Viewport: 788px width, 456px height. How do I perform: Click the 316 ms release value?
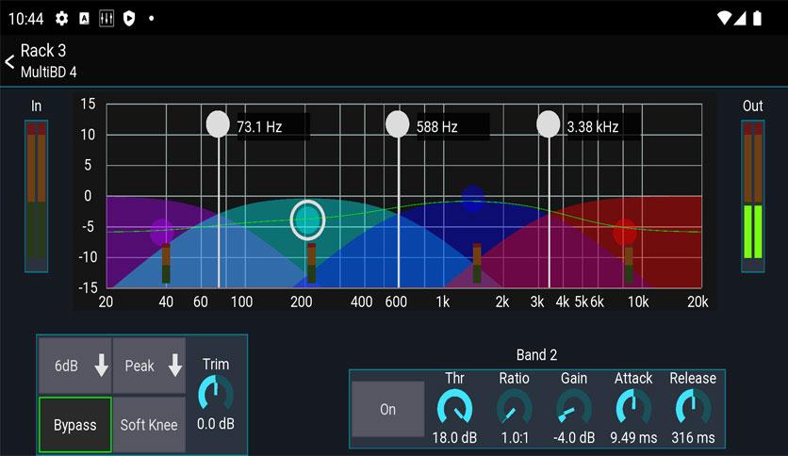[x=693, y=437]
